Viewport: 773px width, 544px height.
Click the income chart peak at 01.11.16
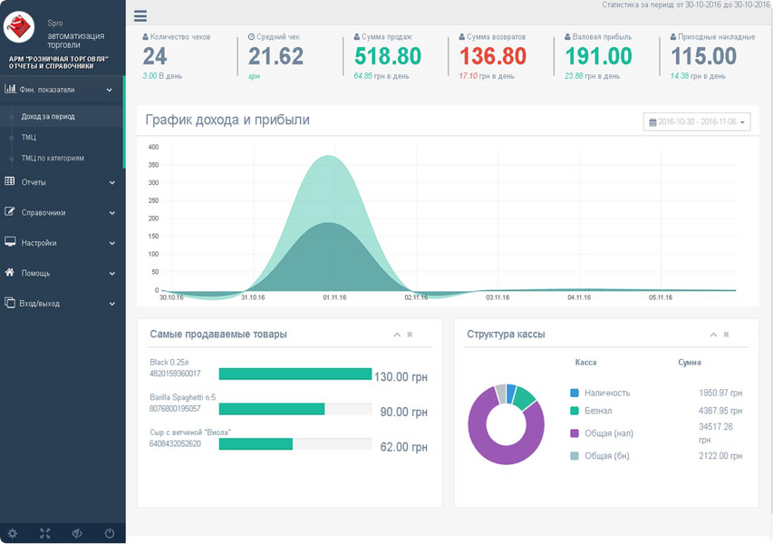pyautogui.click(x=329, y=157)
